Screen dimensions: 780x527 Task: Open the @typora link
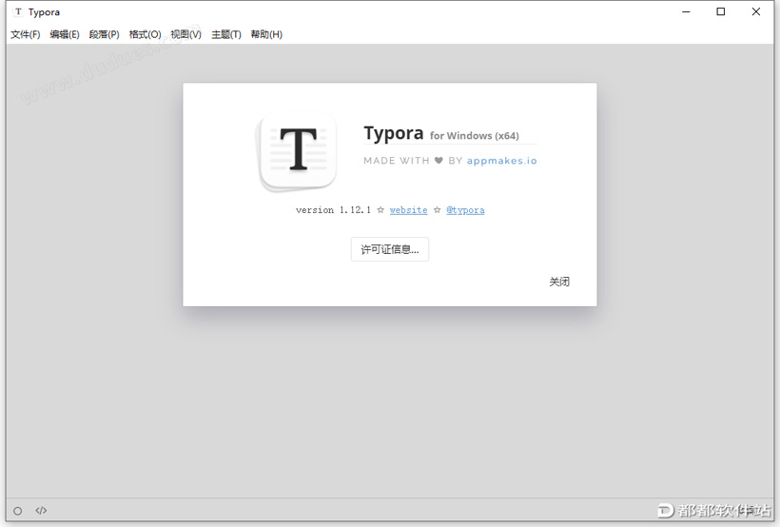click(465, 210)
